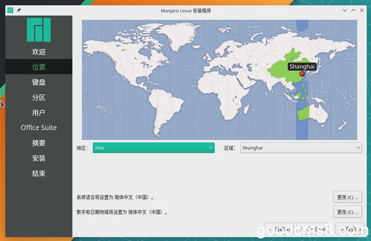
Task: Open the 区域 dropdown showing Shanghai
Action: 301,148
